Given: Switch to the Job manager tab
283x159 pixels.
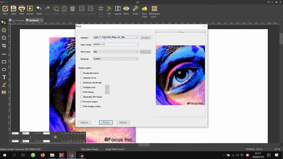Looking at the screenshot, I should coord(17,20).
